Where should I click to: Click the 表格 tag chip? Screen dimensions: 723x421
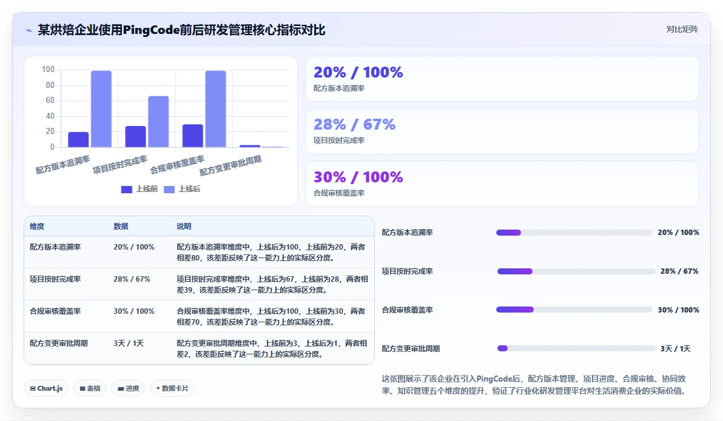pos(90,388)
